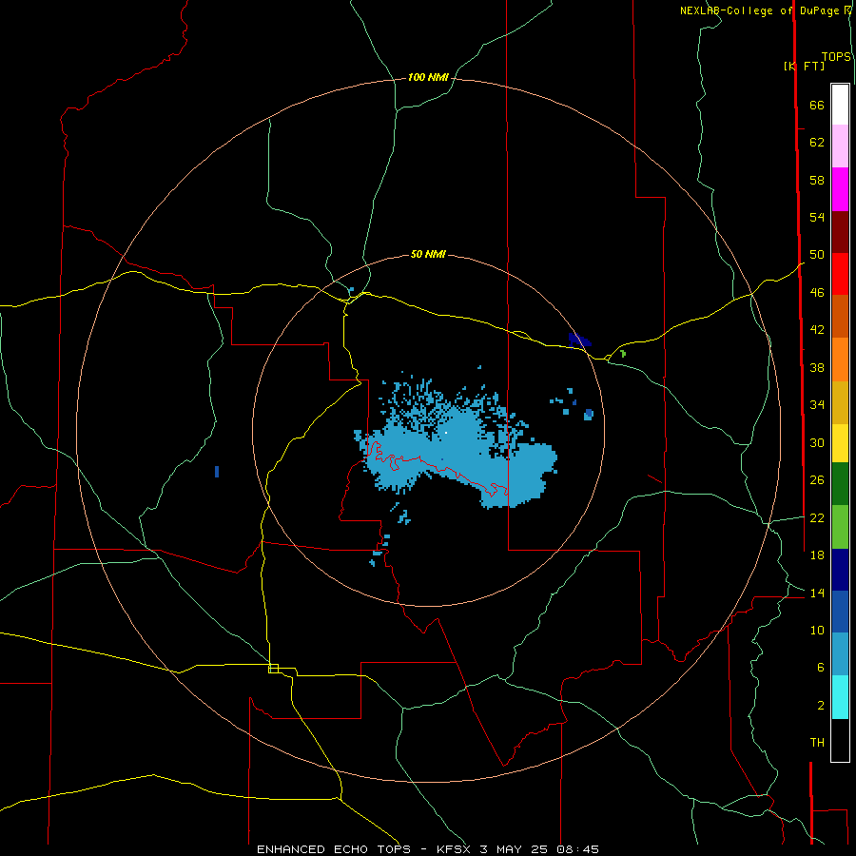
Task: Click the legend value 54
Action: pos(817,217)
